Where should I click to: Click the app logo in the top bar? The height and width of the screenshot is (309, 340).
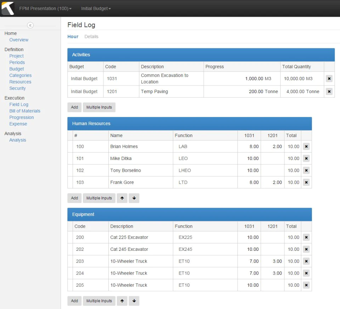[8, 8]
